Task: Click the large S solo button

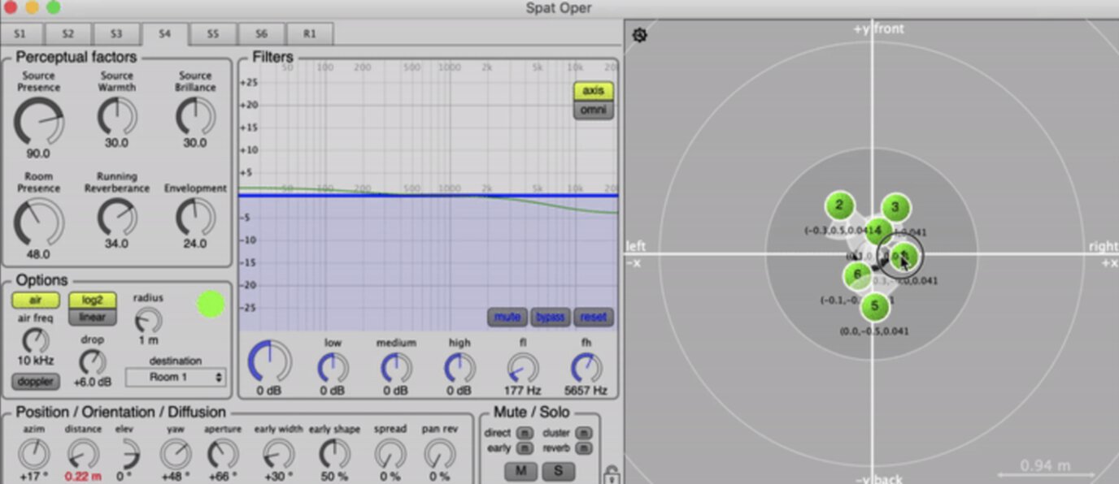Action: (559, 470)
